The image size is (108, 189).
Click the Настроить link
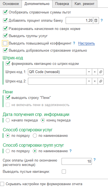pos(86,43)
